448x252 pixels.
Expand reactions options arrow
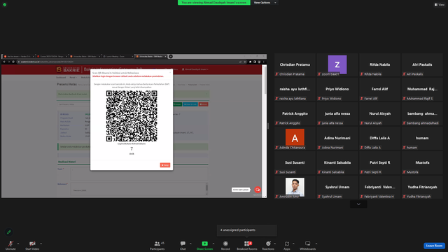pyautogui.click(x=275, y=244)
